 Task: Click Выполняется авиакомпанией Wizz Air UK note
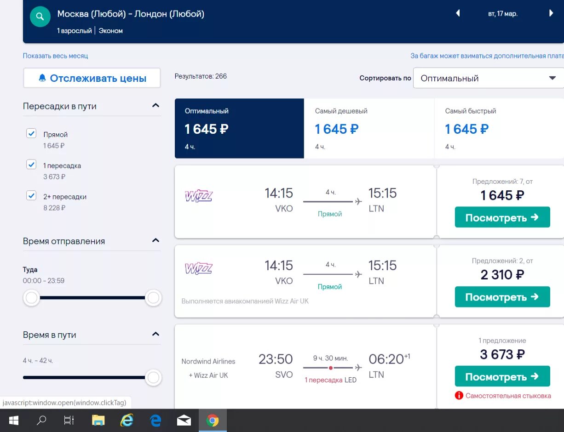[245, 301]
